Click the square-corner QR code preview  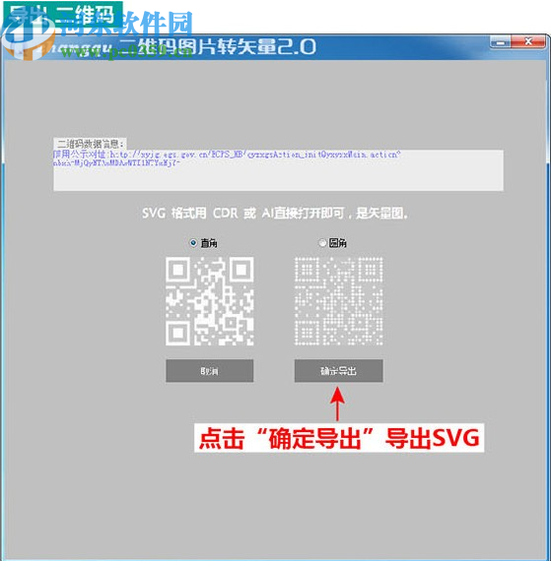tap(210, 301)
